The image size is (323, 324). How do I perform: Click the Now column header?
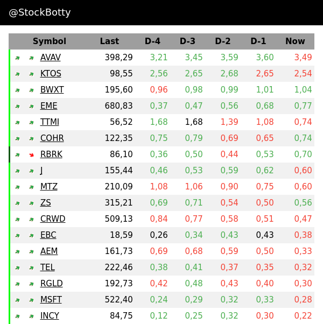pyautogui.click(x=295, y=41)
